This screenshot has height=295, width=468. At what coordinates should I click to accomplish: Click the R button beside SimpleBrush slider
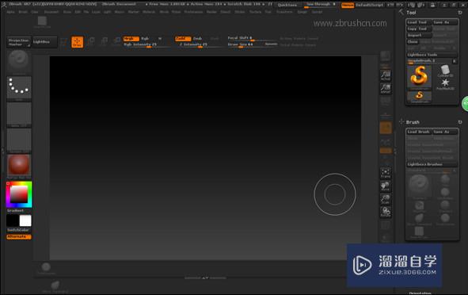click(x=455, y=61)
